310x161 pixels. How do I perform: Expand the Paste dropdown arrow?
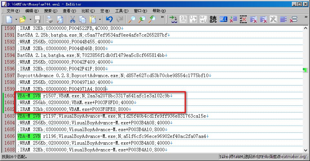pyautogui.click(x=99, y=20)
